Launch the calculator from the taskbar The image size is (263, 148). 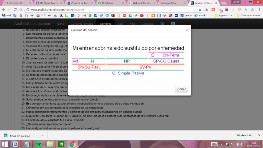pos(61,144)
